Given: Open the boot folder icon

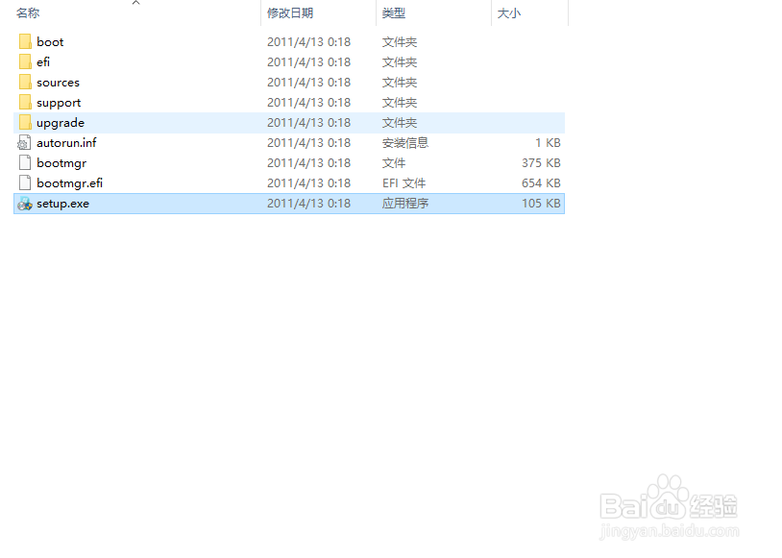Looking at the screenshot, I should coord(23,41).
